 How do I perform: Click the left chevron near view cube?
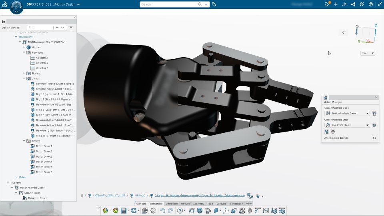[343, 32]
